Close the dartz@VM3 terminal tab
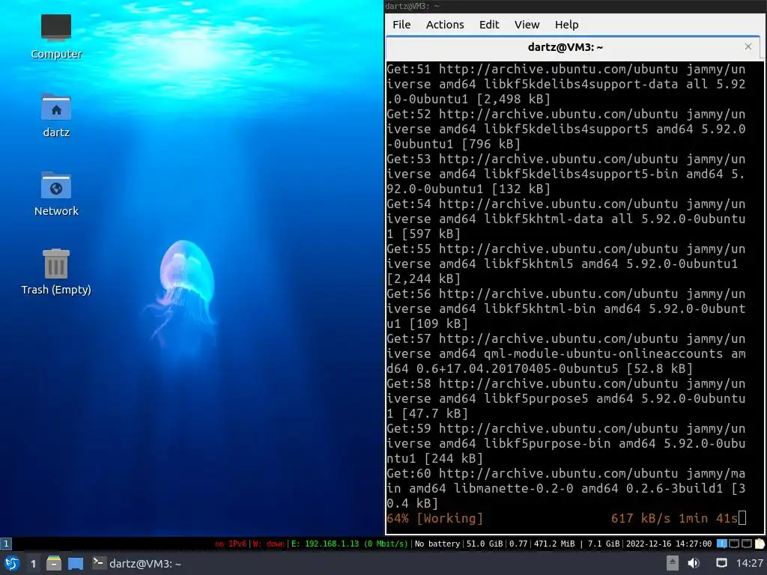 coord(748,46)
